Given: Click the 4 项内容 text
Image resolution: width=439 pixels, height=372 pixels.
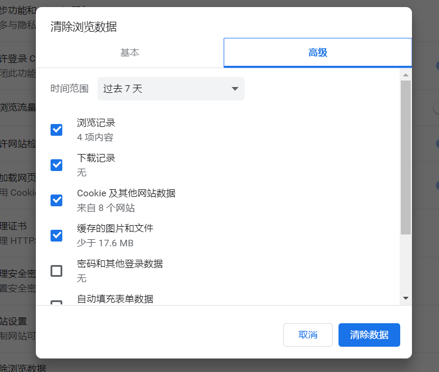Looking at the screenshot, I should click(x=95, y=137).
